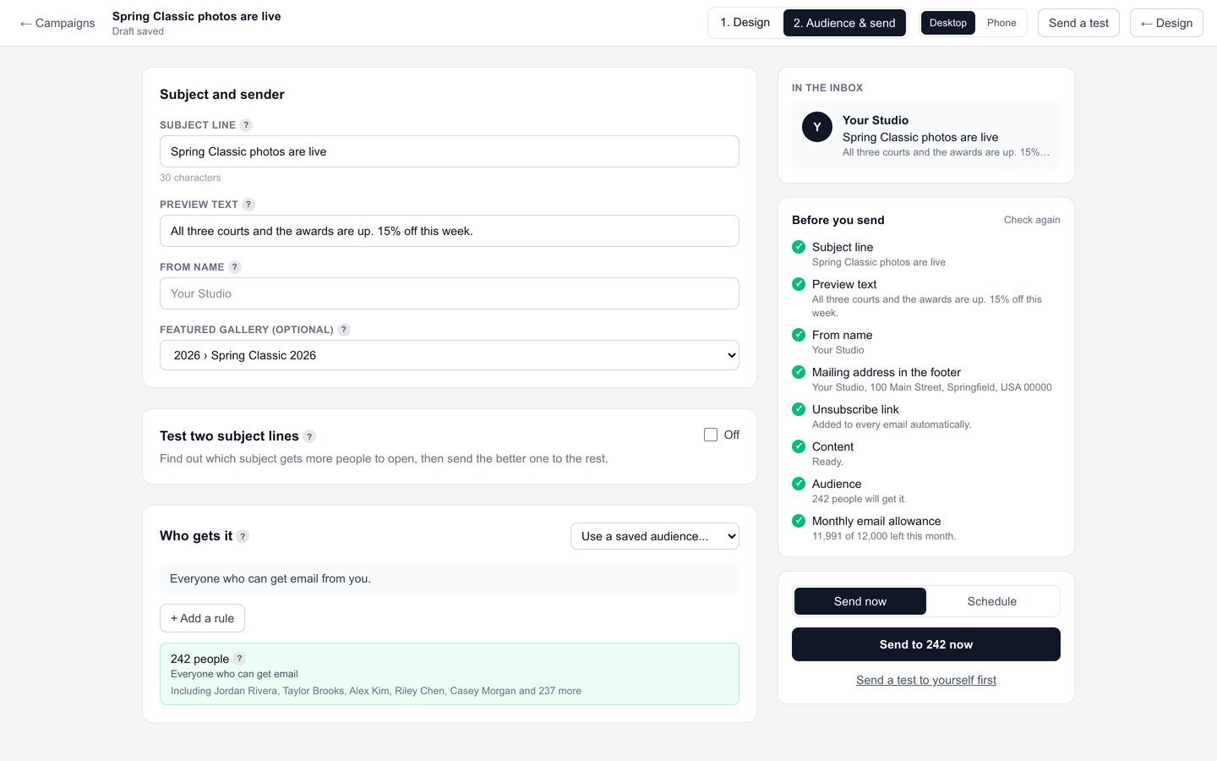Click green check icon for Subject line

click(x=799, y=247)
